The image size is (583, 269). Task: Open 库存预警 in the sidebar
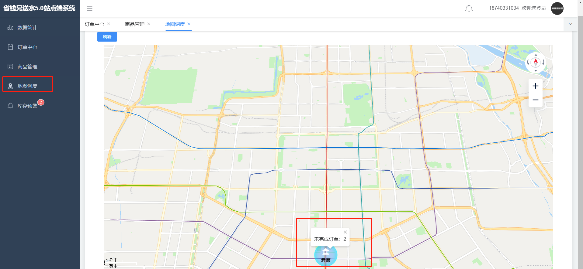(27, 106)
